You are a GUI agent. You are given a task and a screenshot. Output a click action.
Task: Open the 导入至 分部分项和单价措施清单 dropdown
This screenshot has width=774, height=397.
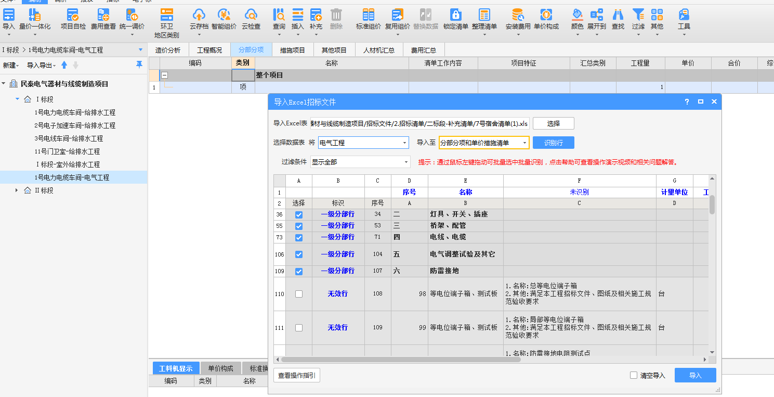coord(484,143)
